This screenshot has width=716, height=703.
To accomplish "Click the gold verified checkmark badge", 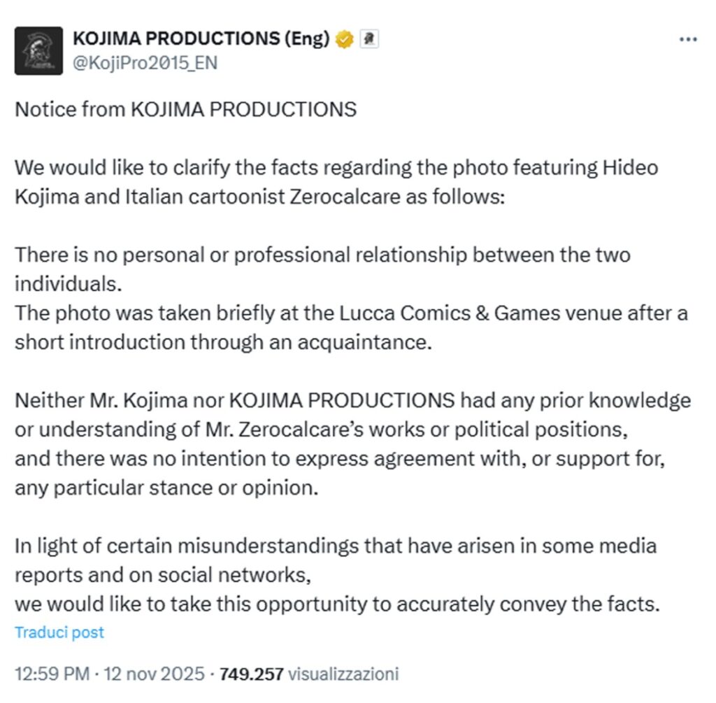I will [344, 39].
